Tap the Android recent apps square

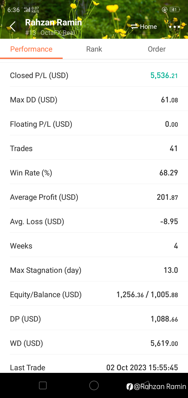coord(43,385)
